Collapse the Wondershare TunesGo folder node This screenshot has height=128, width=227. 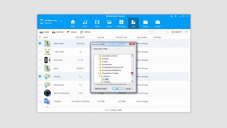(x=98, y=73)
